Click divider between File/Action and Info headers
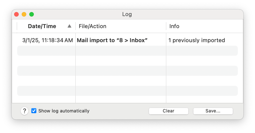255x133 pixels. point(166,26)
